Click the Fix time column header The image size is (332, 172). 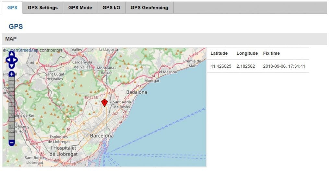271,53
